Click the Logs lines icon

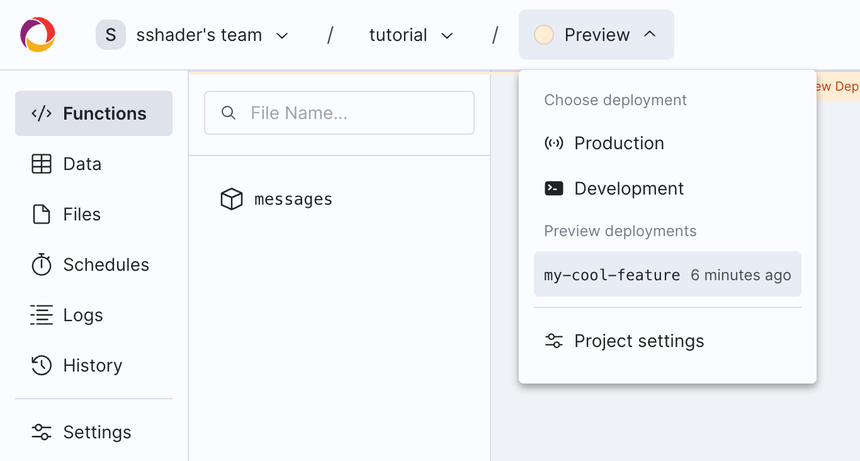click(42, 315)
